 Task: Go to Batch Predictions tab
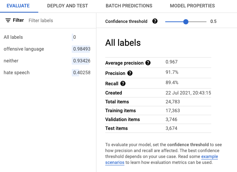129,6
